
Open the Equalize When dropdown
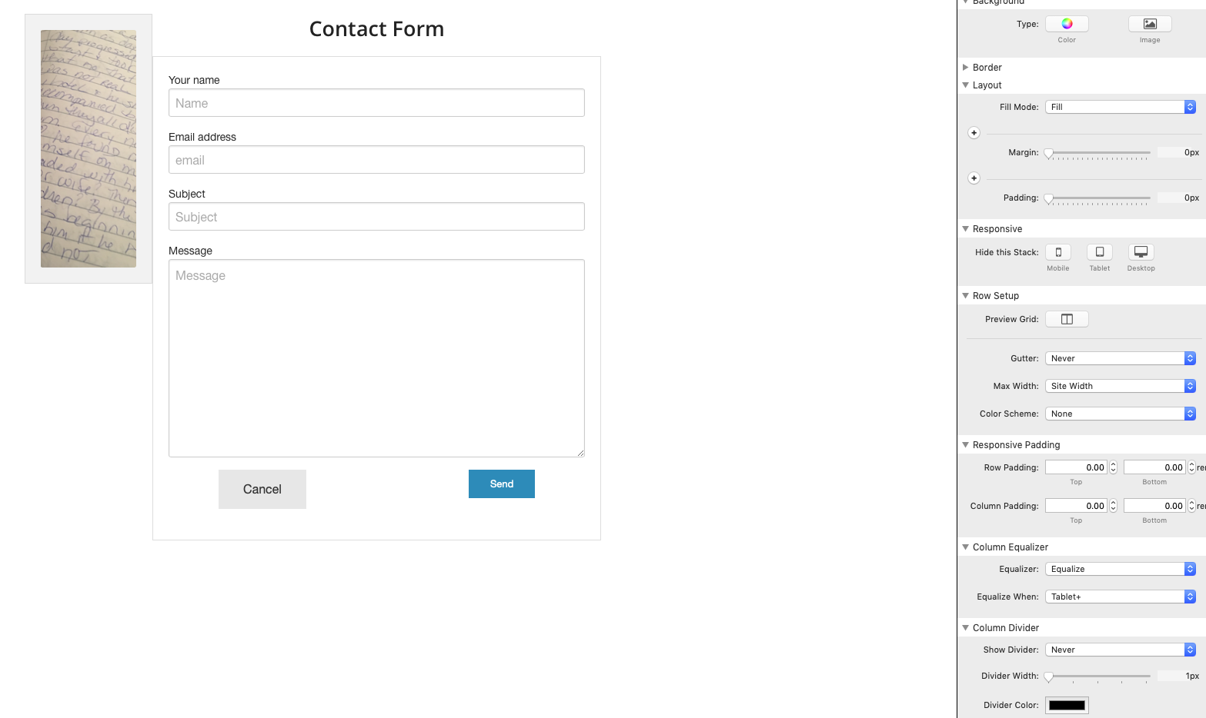[1121, 597]
